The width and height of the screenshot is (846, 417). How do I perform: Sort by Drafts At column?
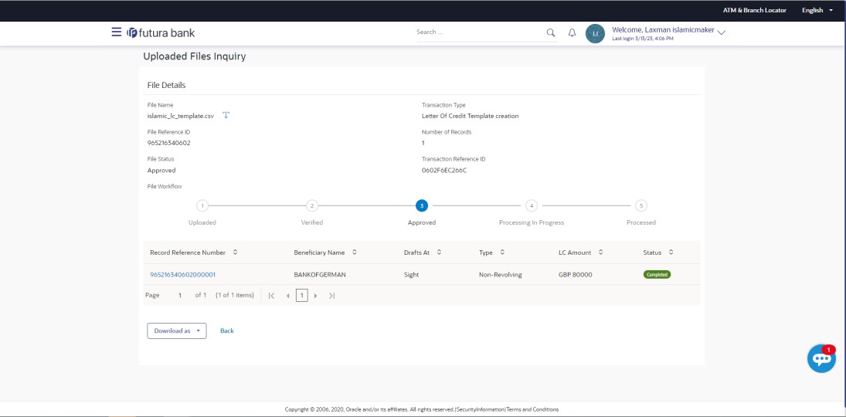[x=439, y=252]
